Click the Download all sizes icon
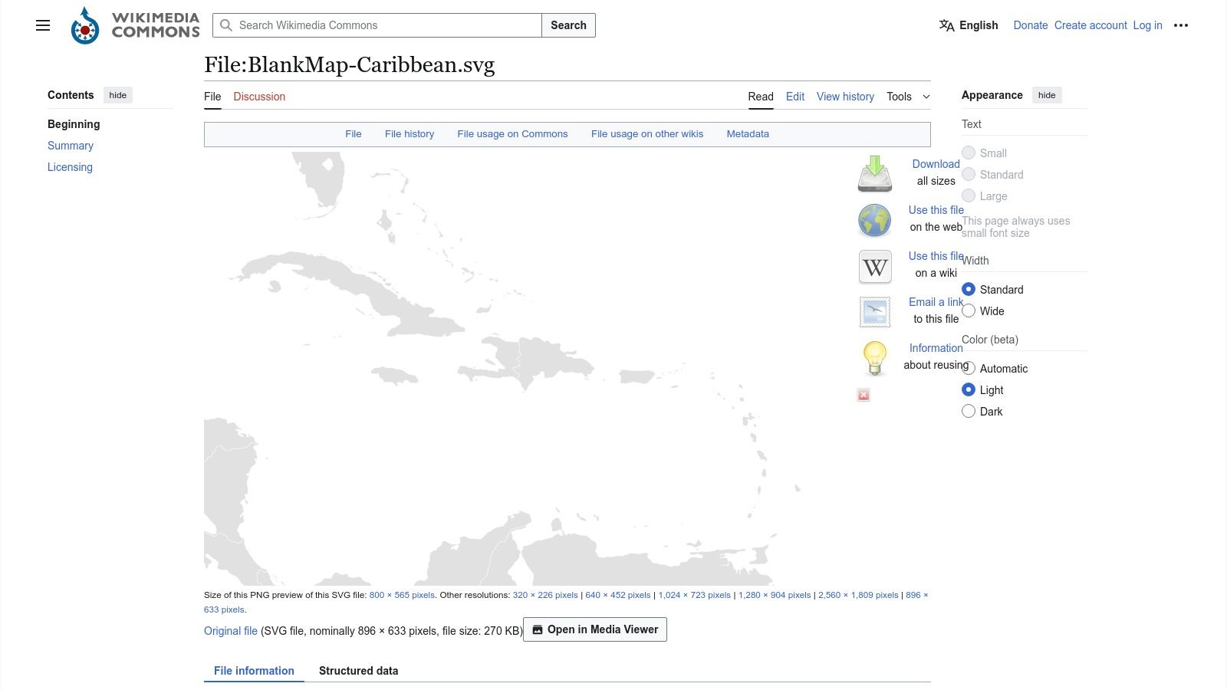This screenshot has height=690, width=1227. [874, 174]
